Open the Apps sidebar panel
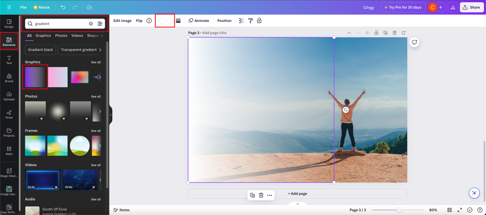This screenshot has width=486, height=215. (9, 151)
